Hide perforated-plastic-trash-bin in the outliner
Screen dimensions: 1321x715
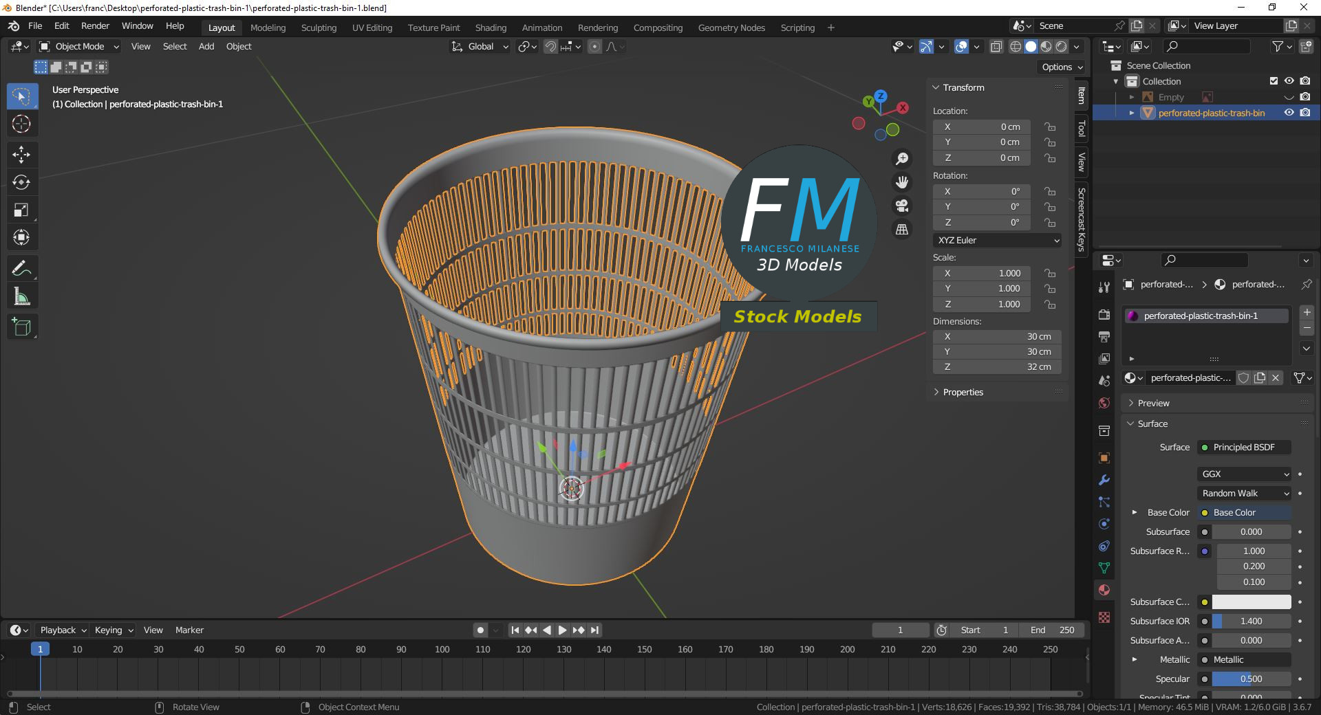tap(1289, 113)
